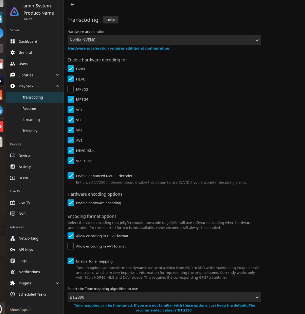This screenshot has height=314, width=305.
Task: Click the Dashboard icon in sidebar
Action: [13, 41]
